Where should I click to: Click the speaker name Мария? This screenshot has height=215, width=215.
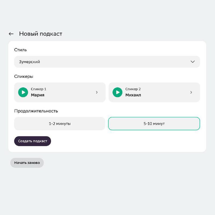[38, 95]
